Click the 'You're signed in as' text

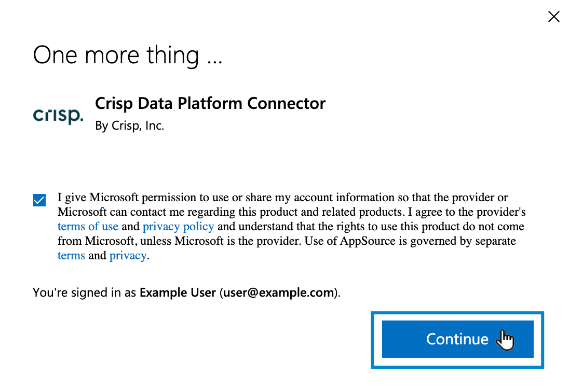coord(84,292)
